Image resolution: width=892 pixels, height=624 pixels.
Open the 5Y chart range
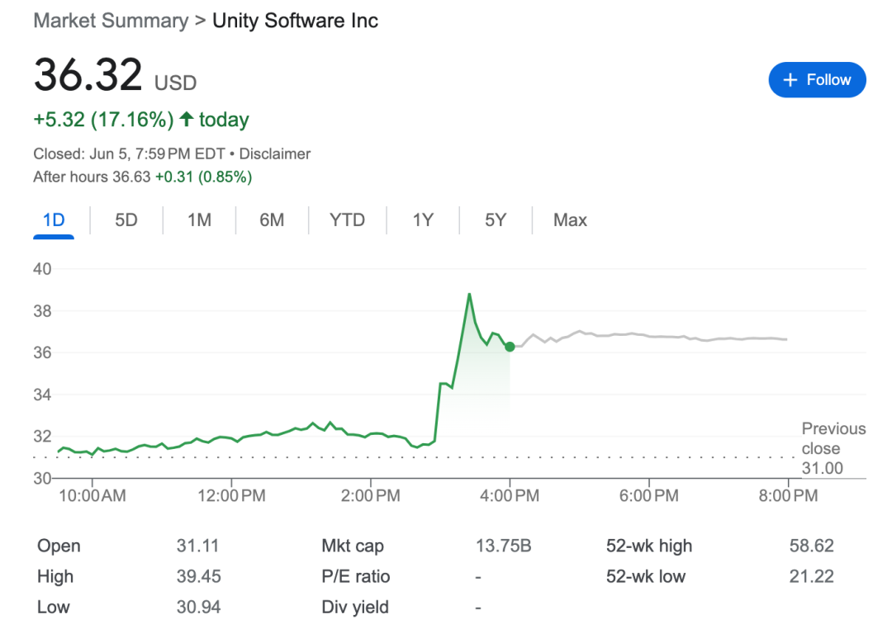point(496,220)
